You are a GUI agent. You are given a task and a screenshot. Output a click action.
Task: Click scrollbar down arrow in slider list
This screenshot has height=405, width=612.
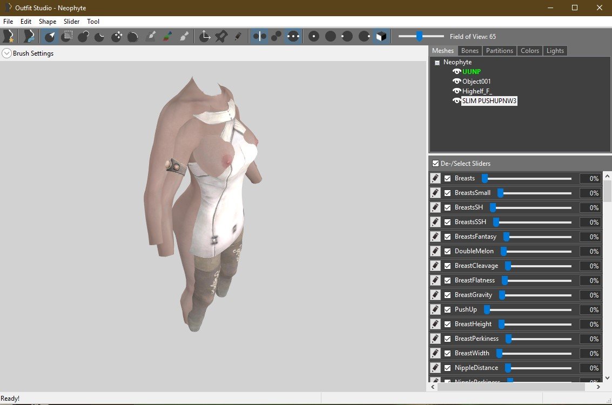[x=607, y=378]
